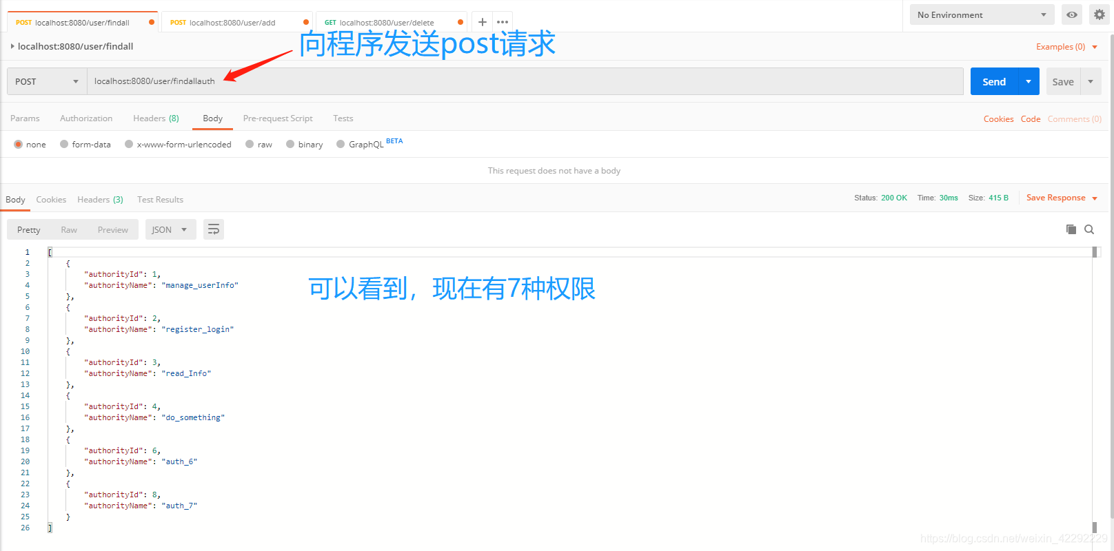Open the response Body tab
Screen dimensions: 1114x551
click(x=15, y=200)
